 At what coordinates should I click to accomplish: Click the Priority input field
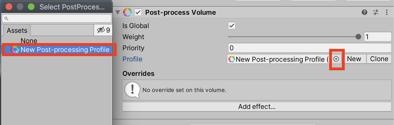click(x=309, y=48)
